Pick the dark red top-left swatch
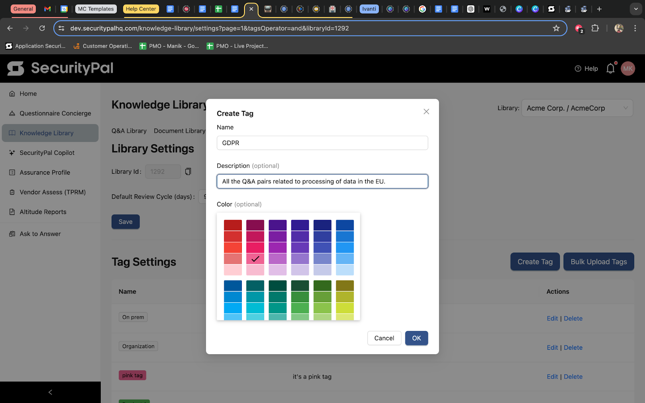645x403 pixels. (233, 225)
